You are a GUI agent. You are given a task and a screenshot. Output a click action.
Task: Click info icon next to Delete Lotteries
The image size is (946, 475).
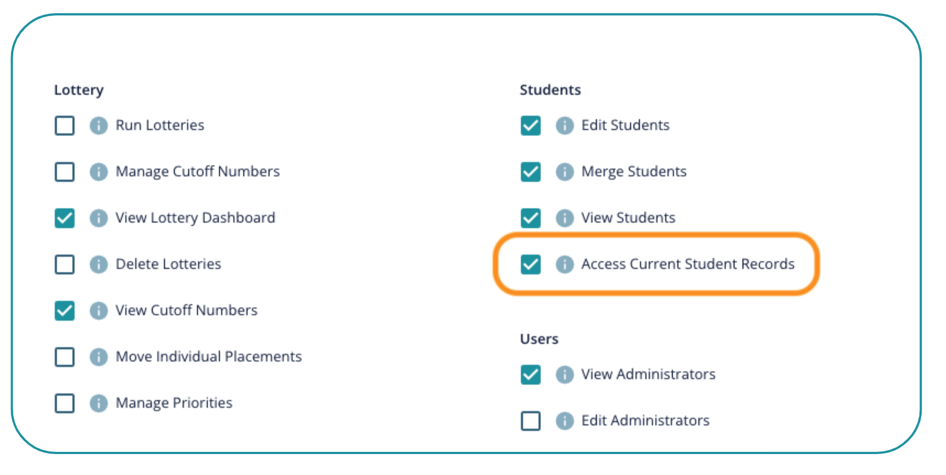click(x=99, y=265)
